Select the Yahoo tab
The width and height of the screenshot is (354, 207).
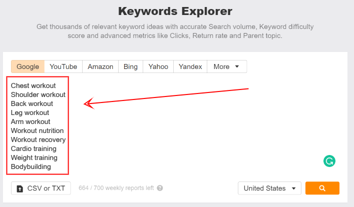point(158,66)
